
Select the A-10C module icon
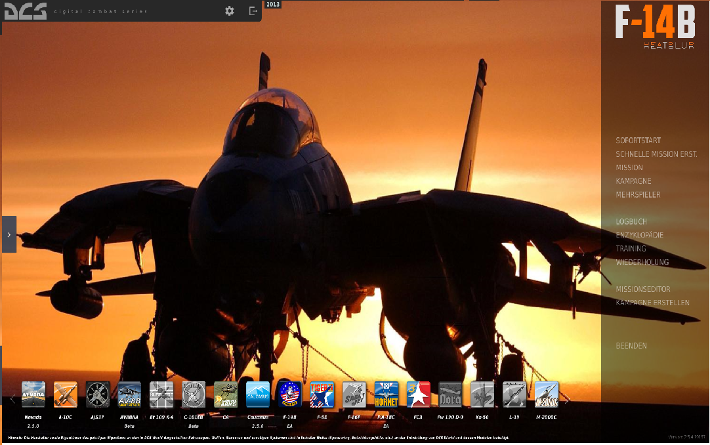(x=66, y=394)
